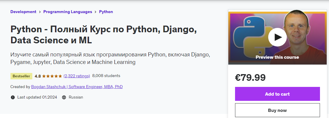Screen dimensions: 329x118
Task: Play the course preview video
Action: click(x=277, y=37)
